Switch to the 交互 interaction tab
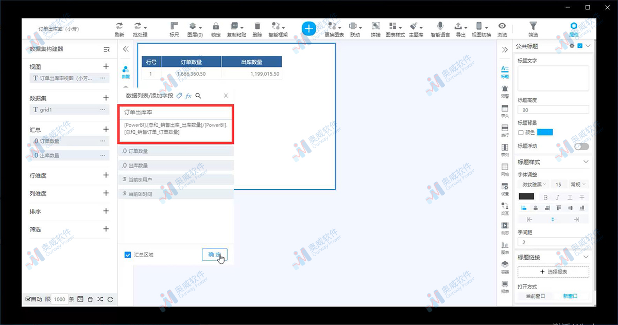Screen dimensions: 618x325 [x=505, y=209]
